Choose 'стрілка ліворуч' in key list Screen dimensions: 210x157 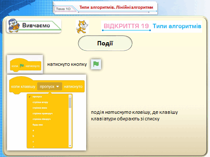(x=42, y=119)
